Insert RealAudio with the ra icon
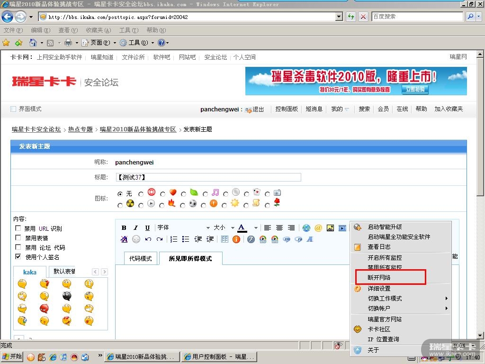 click(298, 239)
